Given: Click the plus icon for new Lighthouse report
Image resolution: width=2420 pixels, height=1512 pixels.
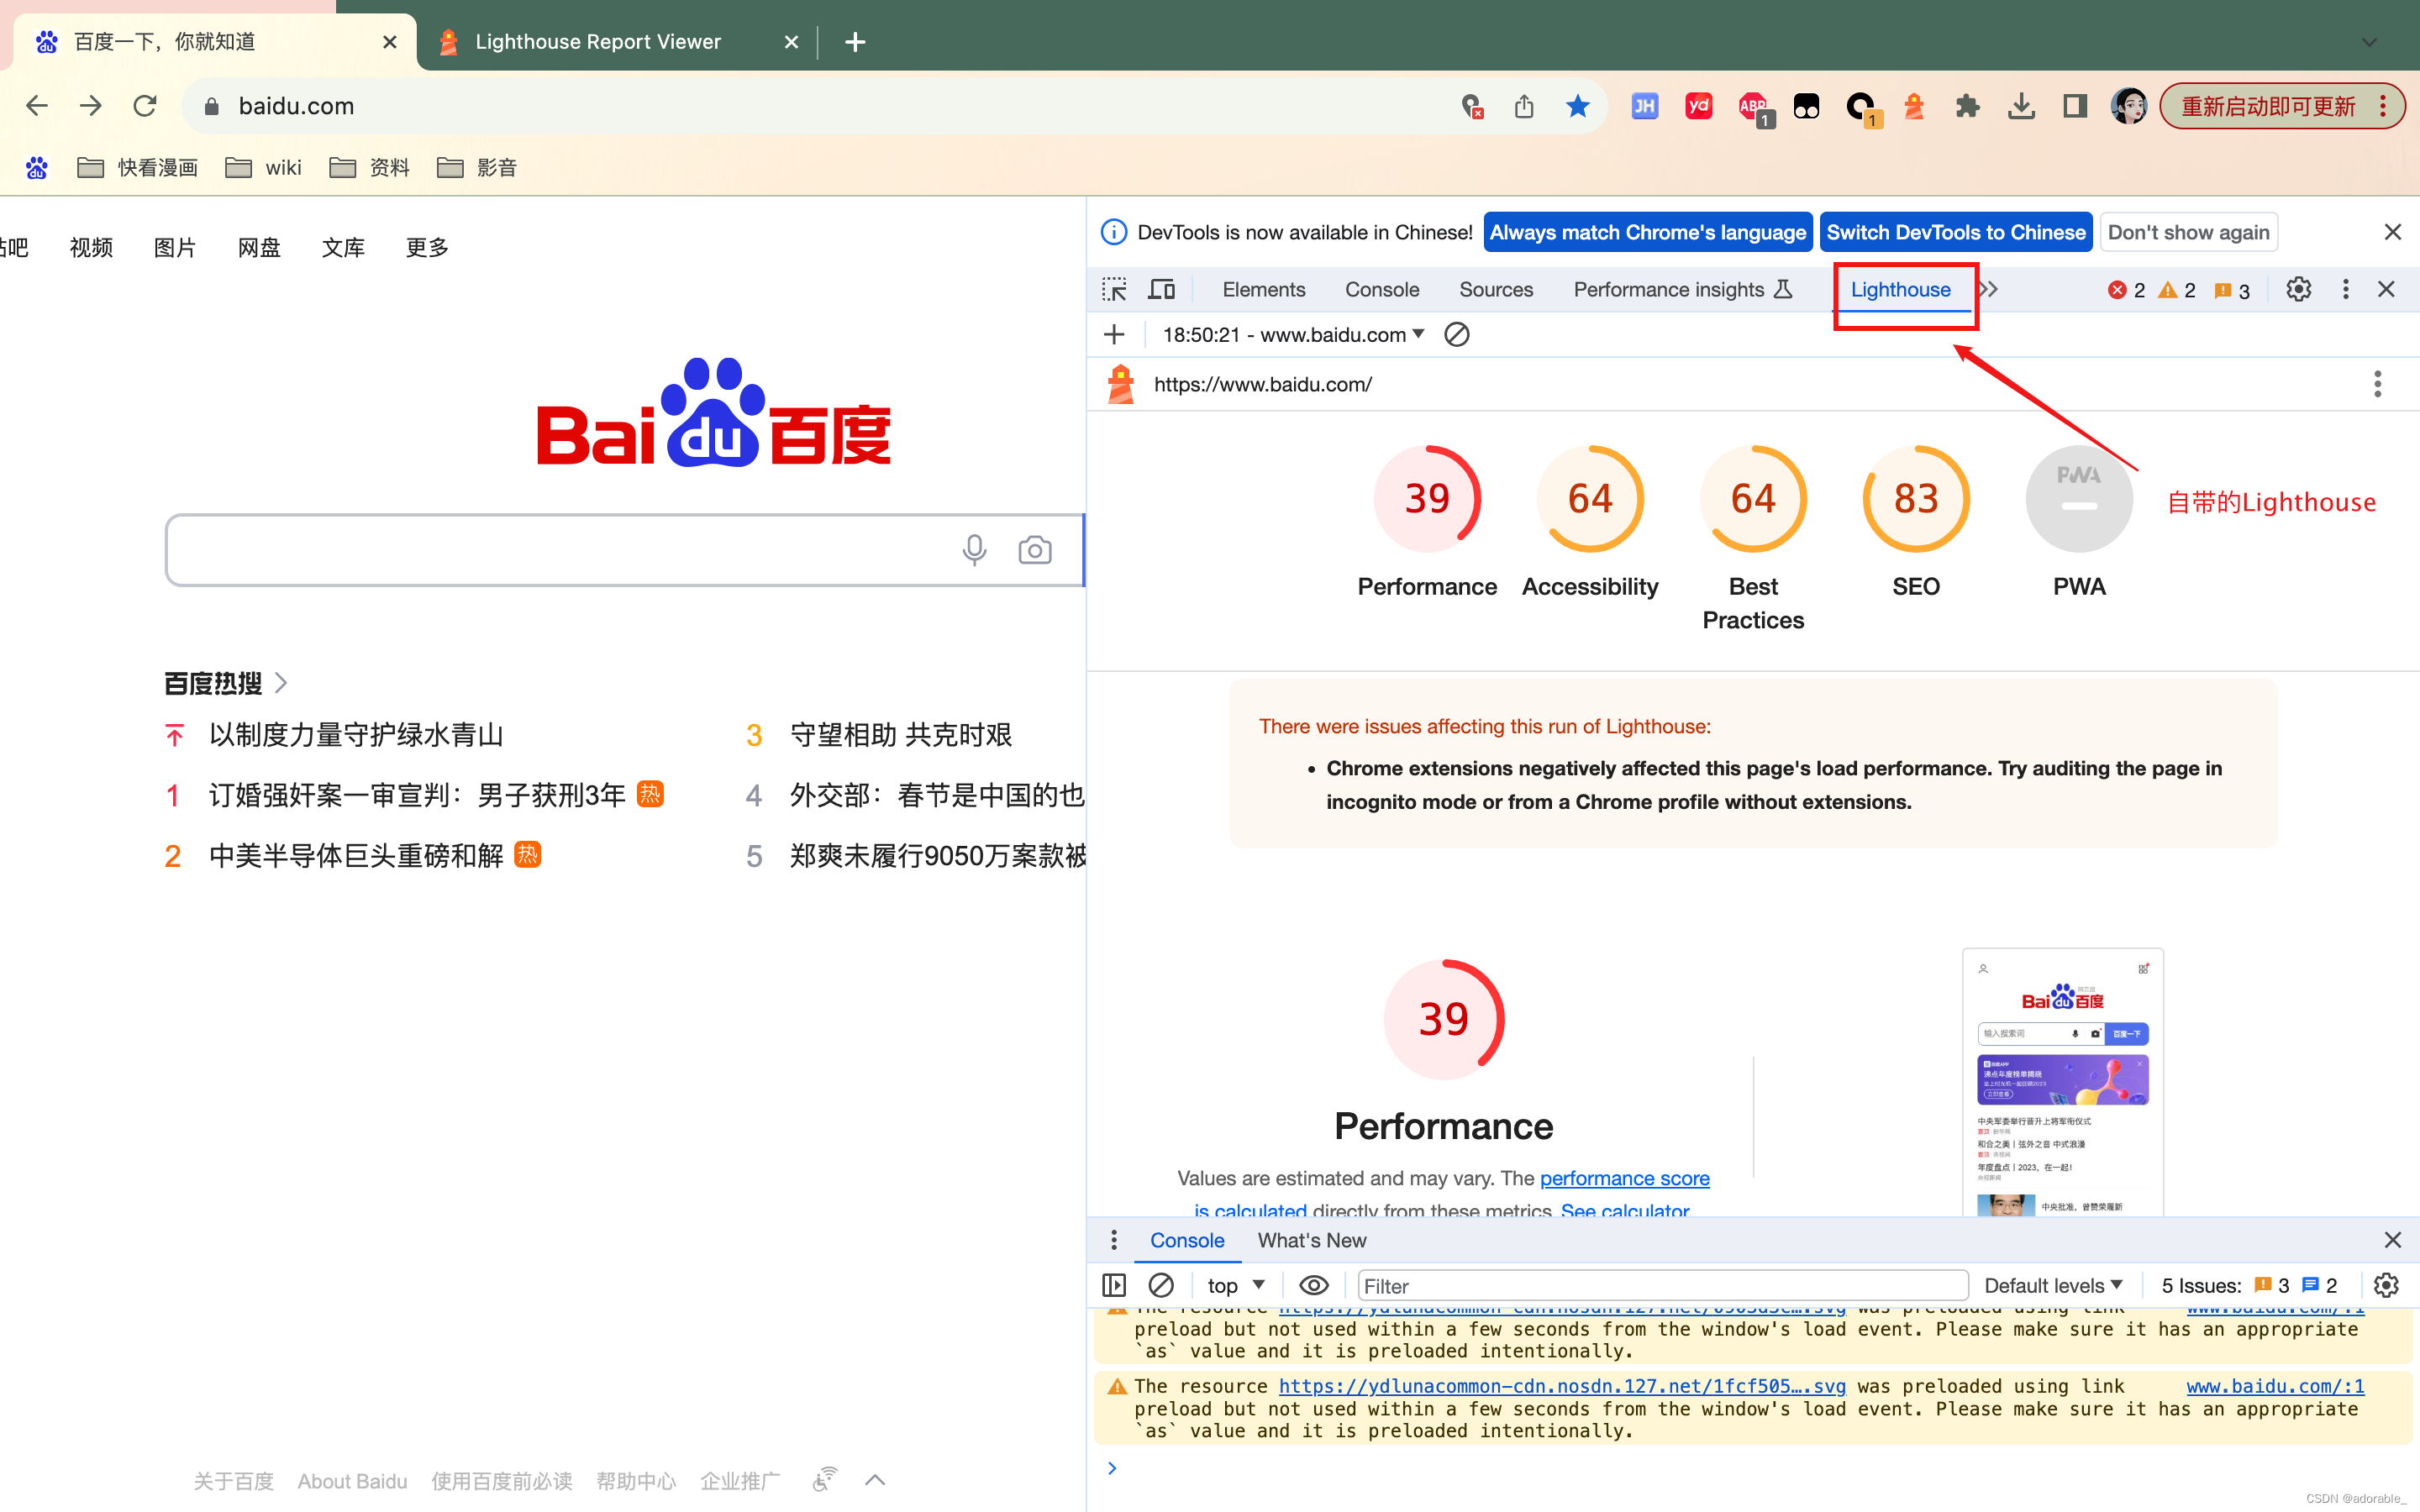Looking at the screenshot, I should click(x=1114, y=335).
